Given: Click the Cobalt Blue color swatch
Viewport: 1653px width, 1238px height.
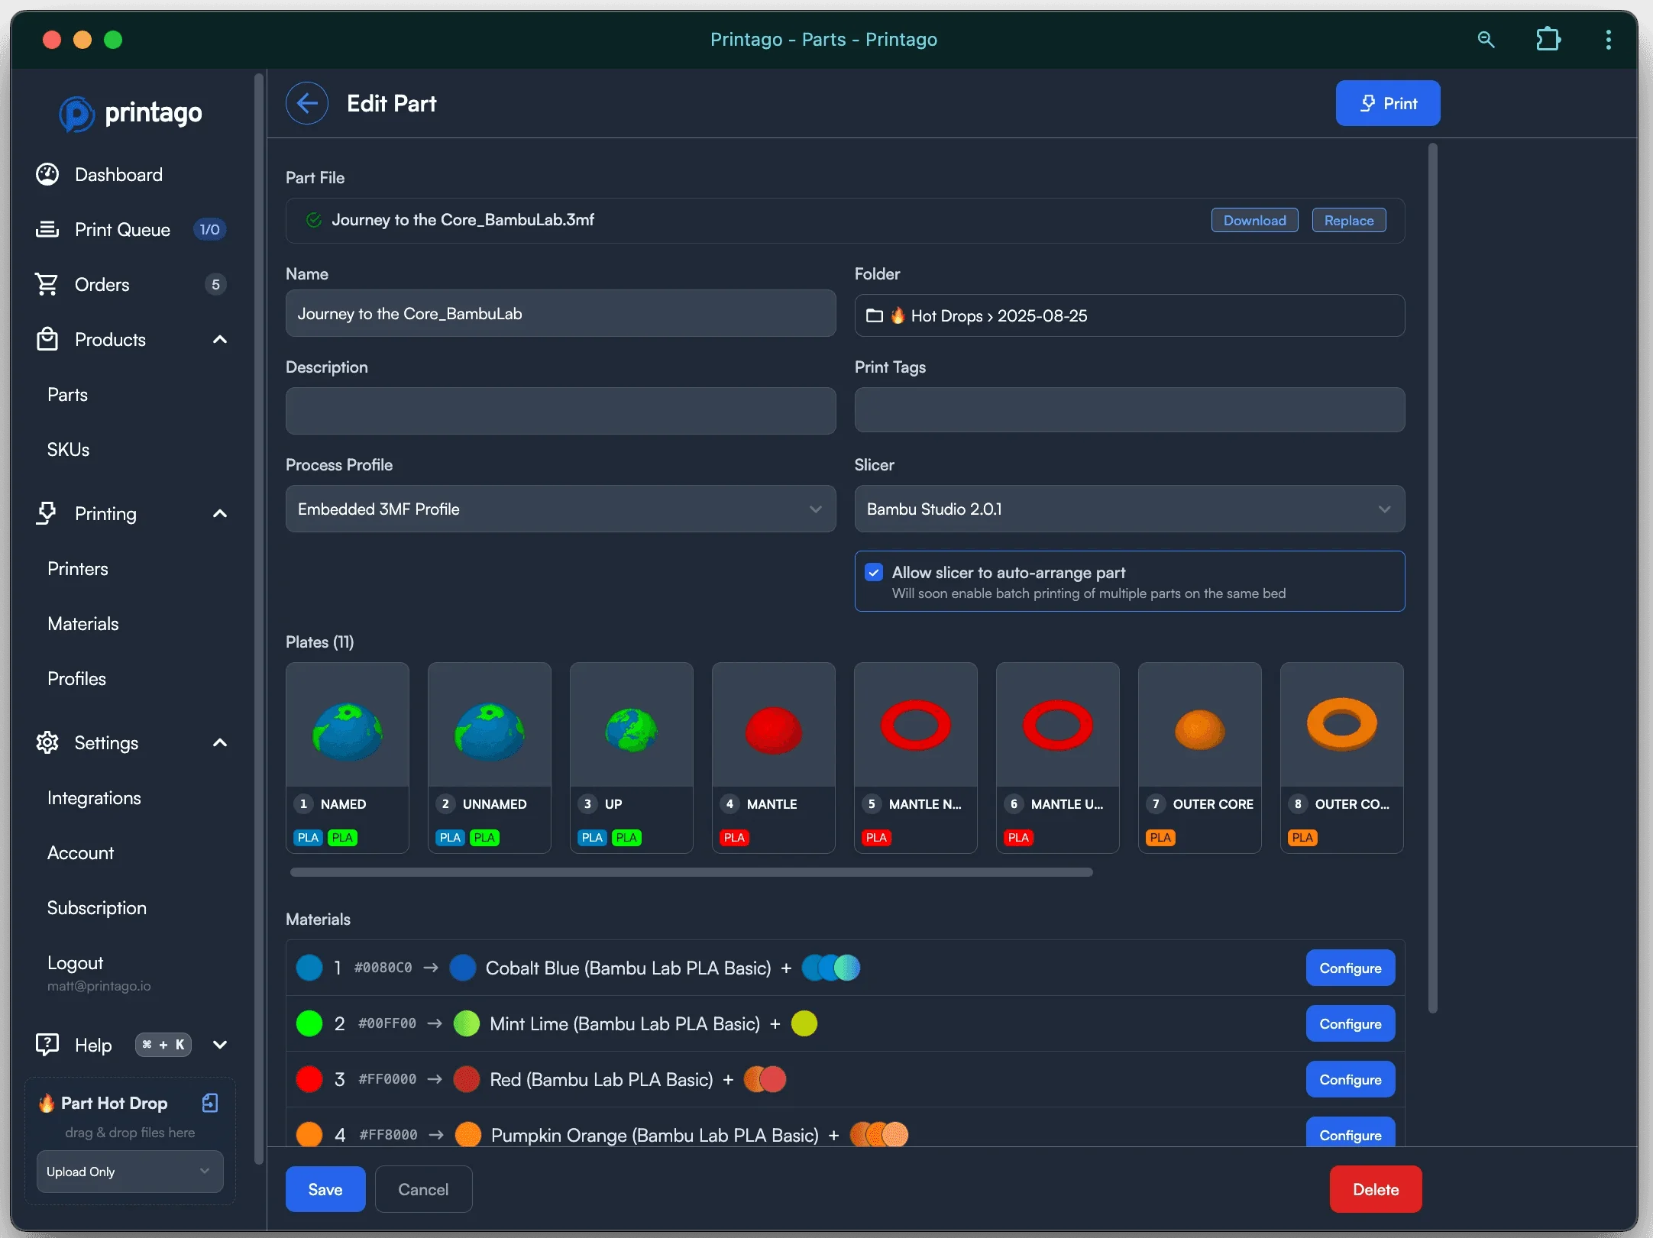Looking at the screenshot, I should [463, 968].
